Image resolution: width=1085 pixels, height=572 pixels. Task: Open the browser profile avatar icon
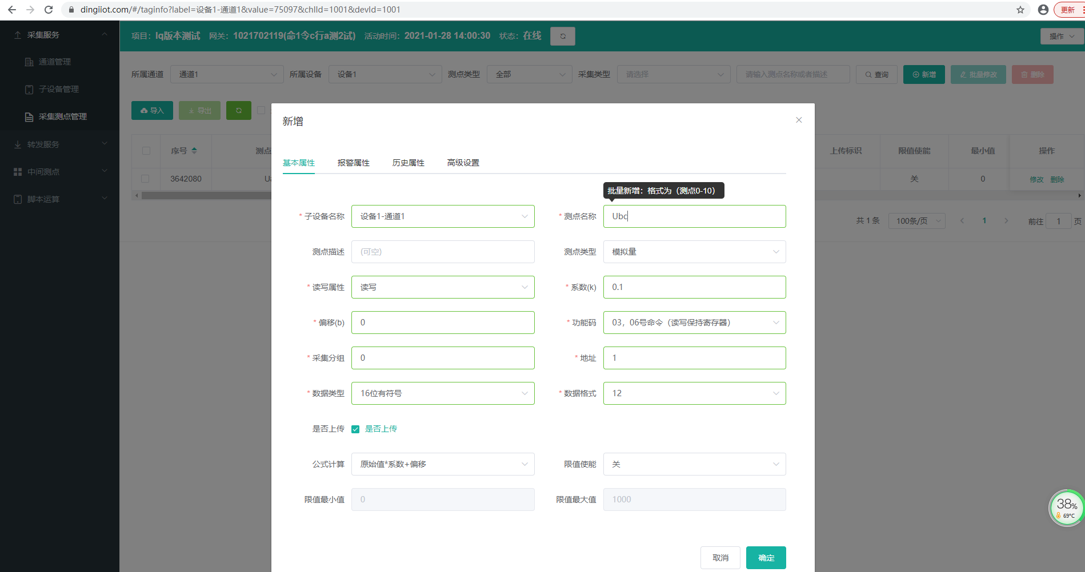tap(1043, 10)
